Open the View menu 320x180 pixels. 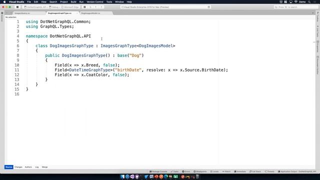pyautogui.click(x=43, y=2)
